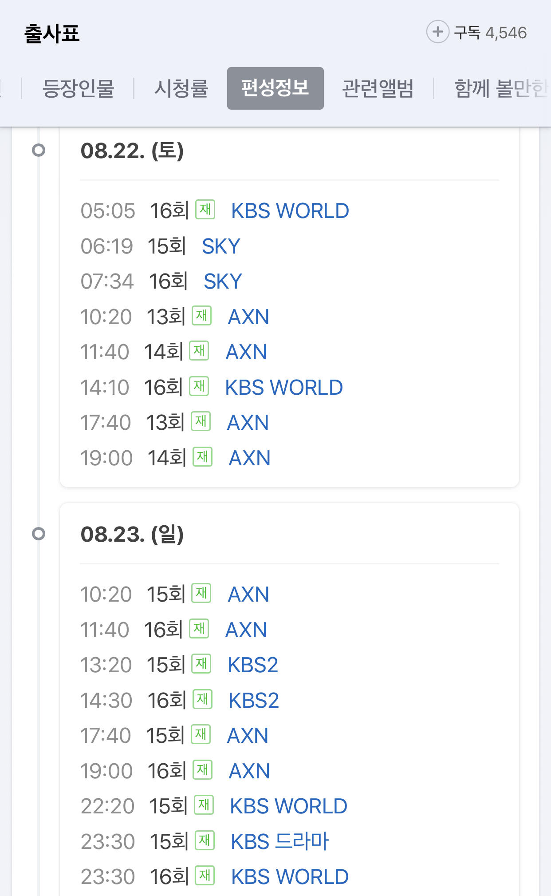This screenshot has height=896, width=551.
Task: Go to the 함께 볼만한 tab
Action: (x=500, y=88)
